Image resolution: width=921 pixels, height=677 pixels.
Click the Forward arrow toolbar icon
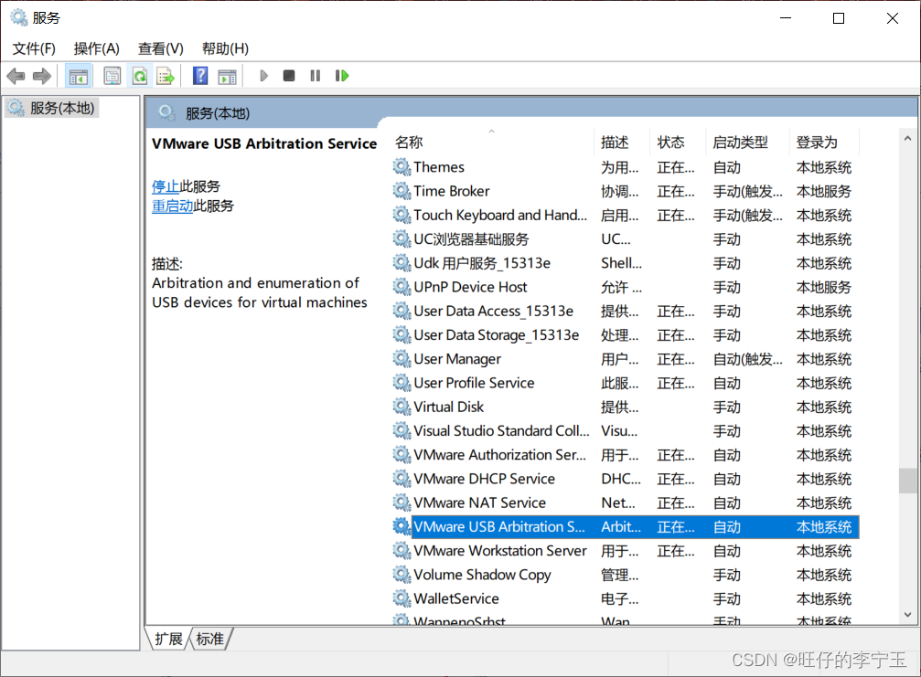(42, 76)
